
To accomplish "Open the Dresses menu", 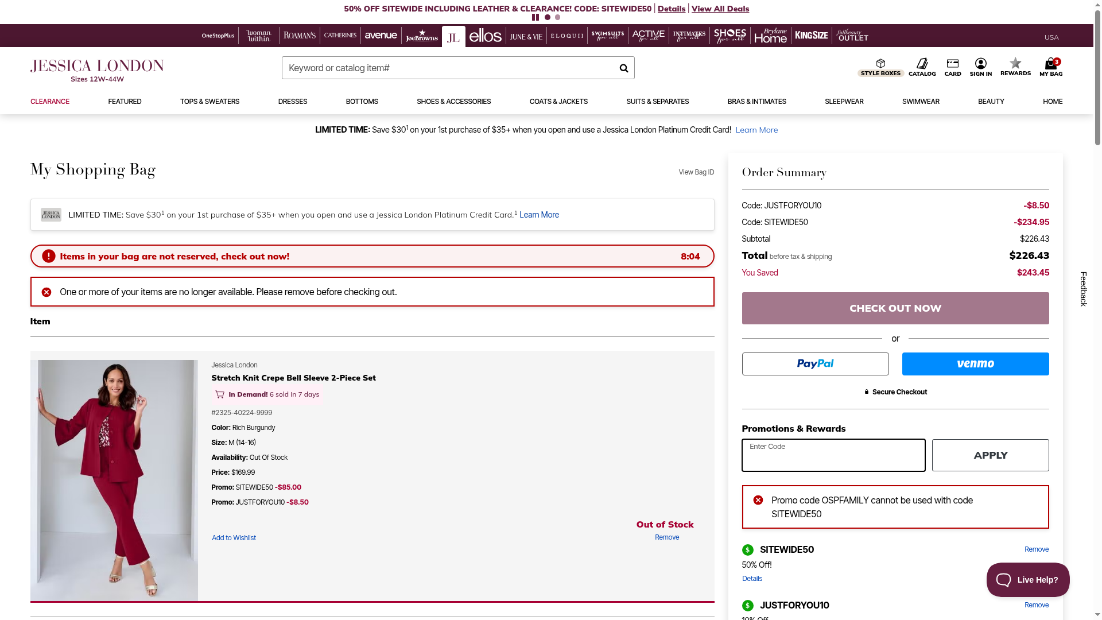I will tap(292, 102).
